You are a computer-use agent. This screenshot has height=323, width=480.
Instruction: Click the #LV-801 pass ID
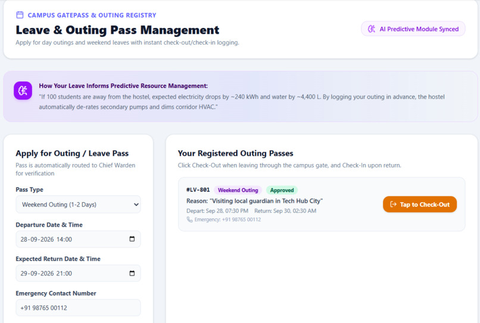coord(198,190)
